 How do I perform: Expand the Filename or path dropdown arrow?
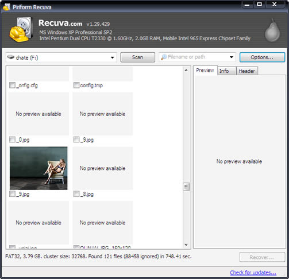232,57
